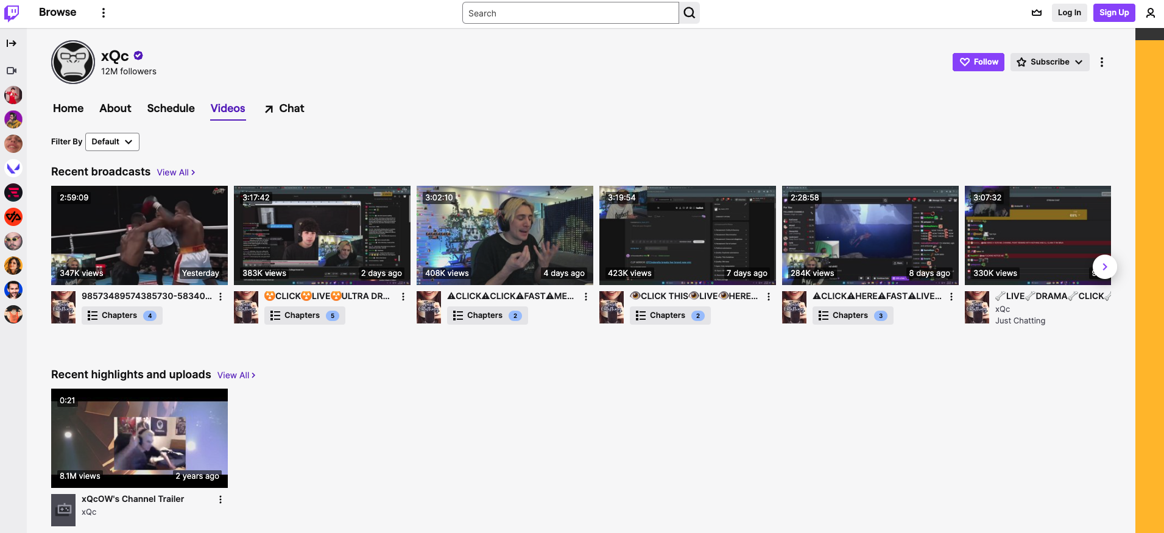Open Prime loot crown icon

point(1037,13)
